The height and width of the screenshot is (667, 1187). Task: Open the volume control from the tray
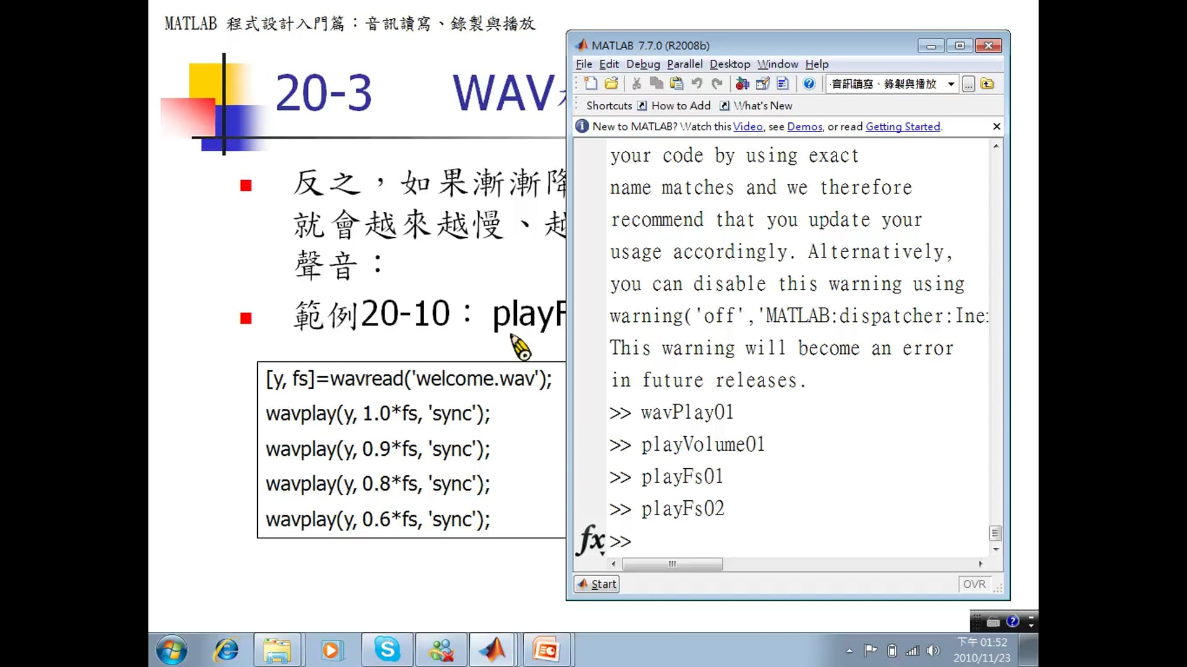934,650
